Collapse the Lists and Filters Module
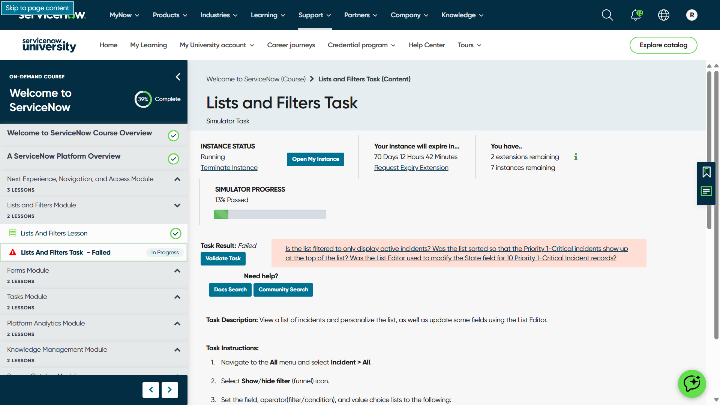 (177, 205)
